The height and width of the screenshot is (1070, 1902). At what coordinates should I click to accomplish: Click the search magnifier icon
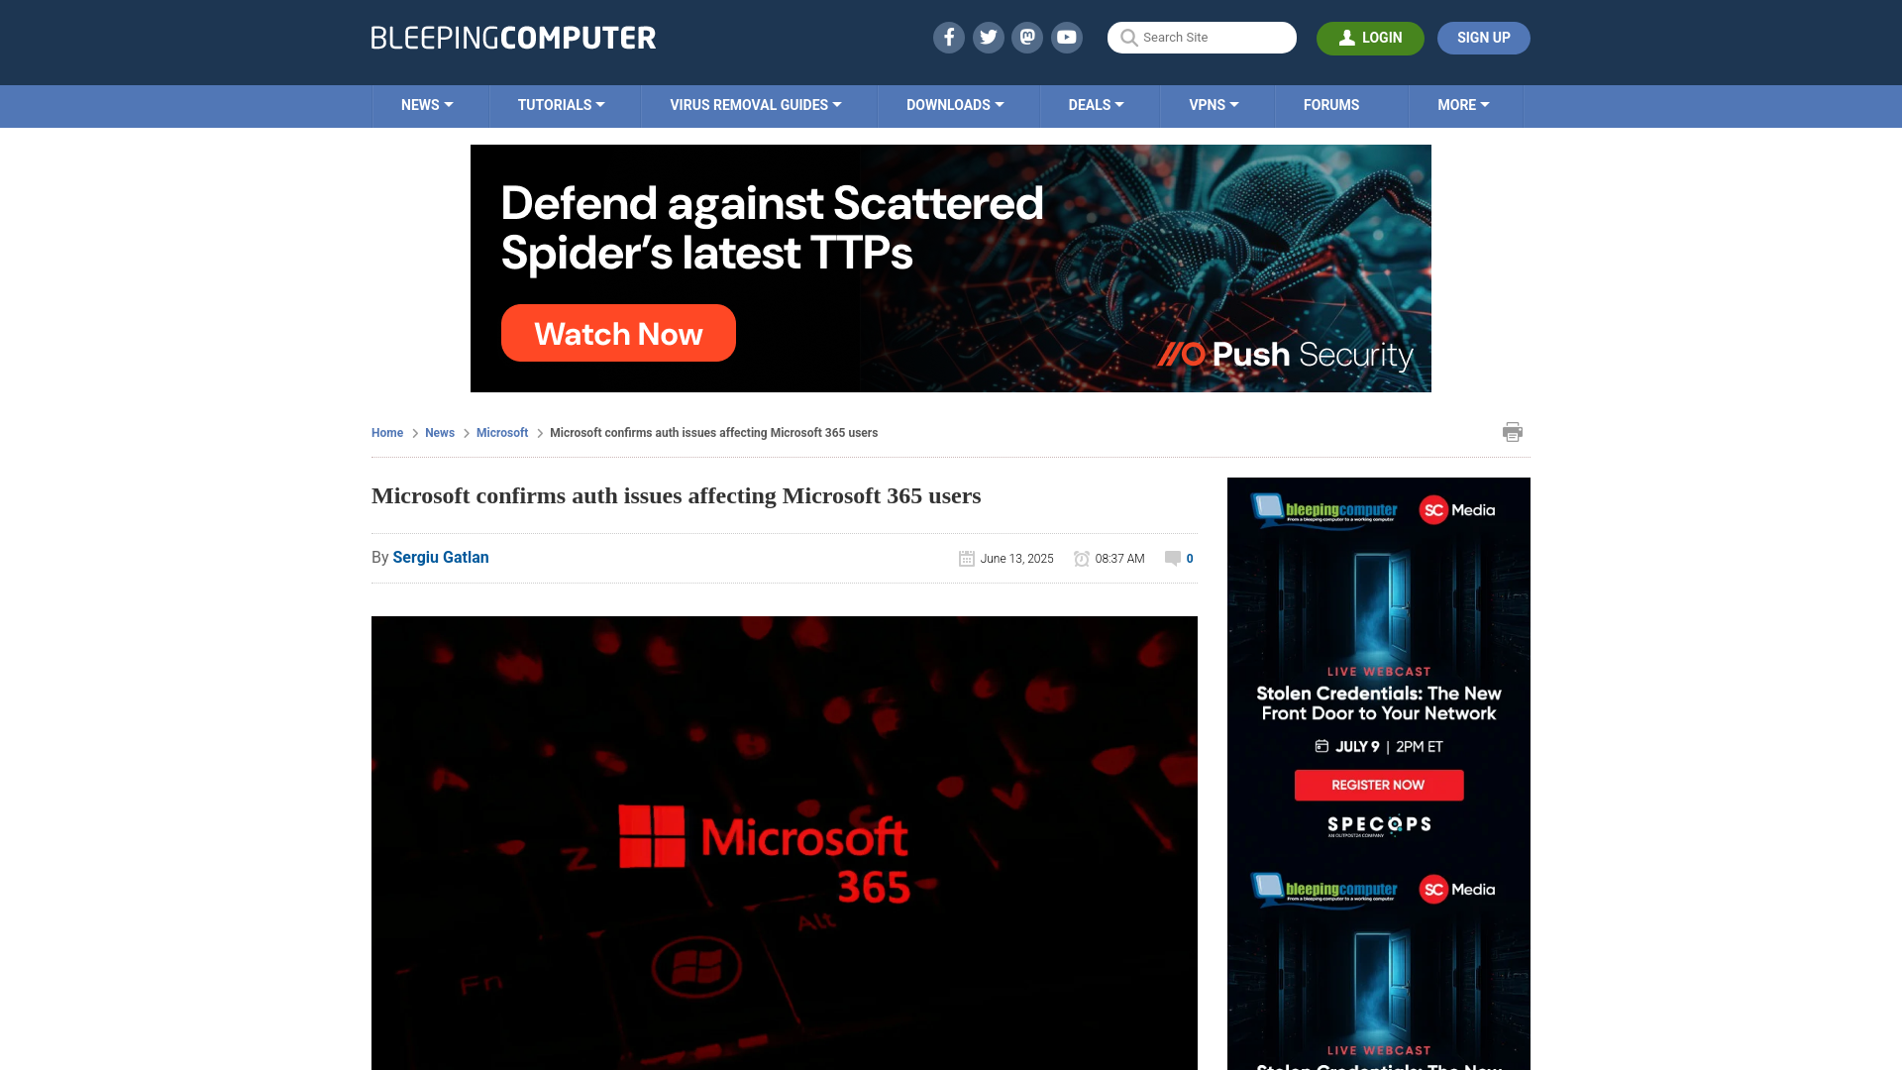pyautogui.click(x=1128, y=38)
